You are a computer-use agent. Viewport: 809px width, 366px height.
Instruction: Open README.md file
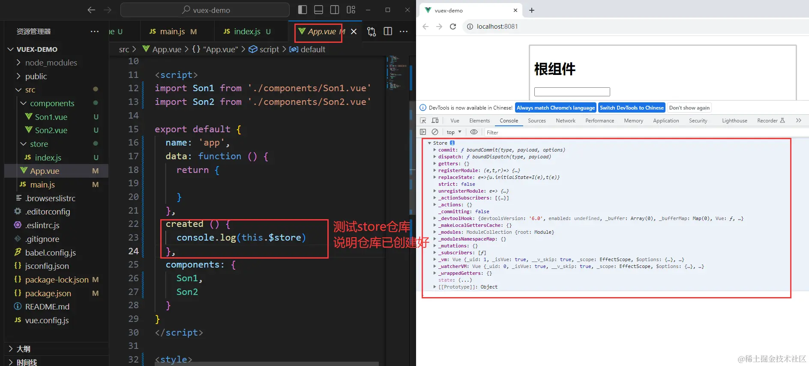(x=47, y=307)
